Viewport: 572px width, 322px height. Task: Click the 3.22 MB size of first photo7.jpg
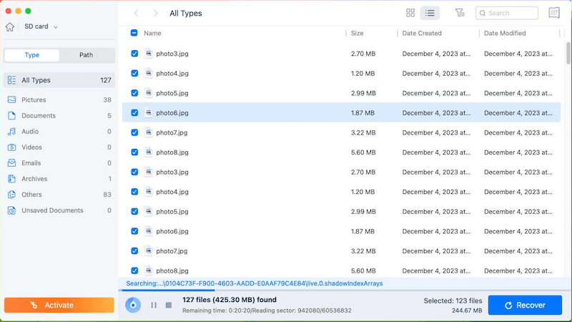(363, 132)
